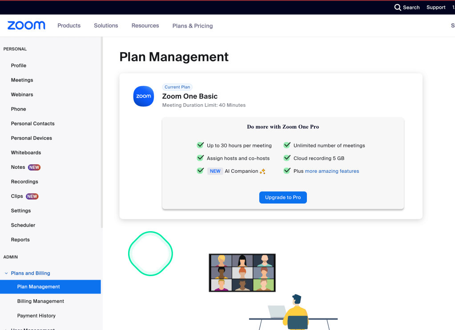Click the NEW badge before AI Companion

(x=215, y=171)
